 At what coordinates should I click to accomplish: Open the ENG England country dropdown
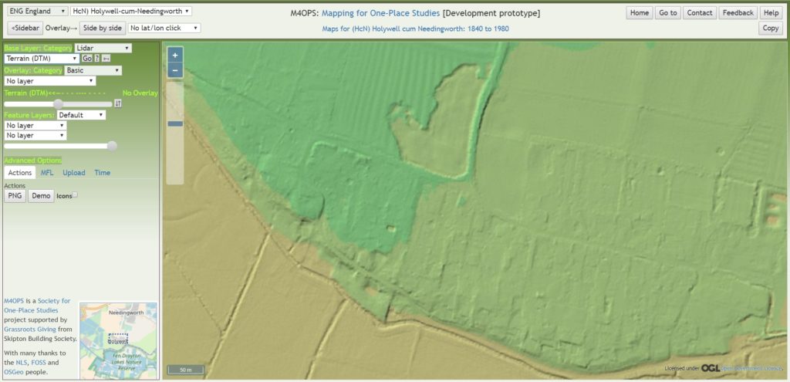(38, 11)
